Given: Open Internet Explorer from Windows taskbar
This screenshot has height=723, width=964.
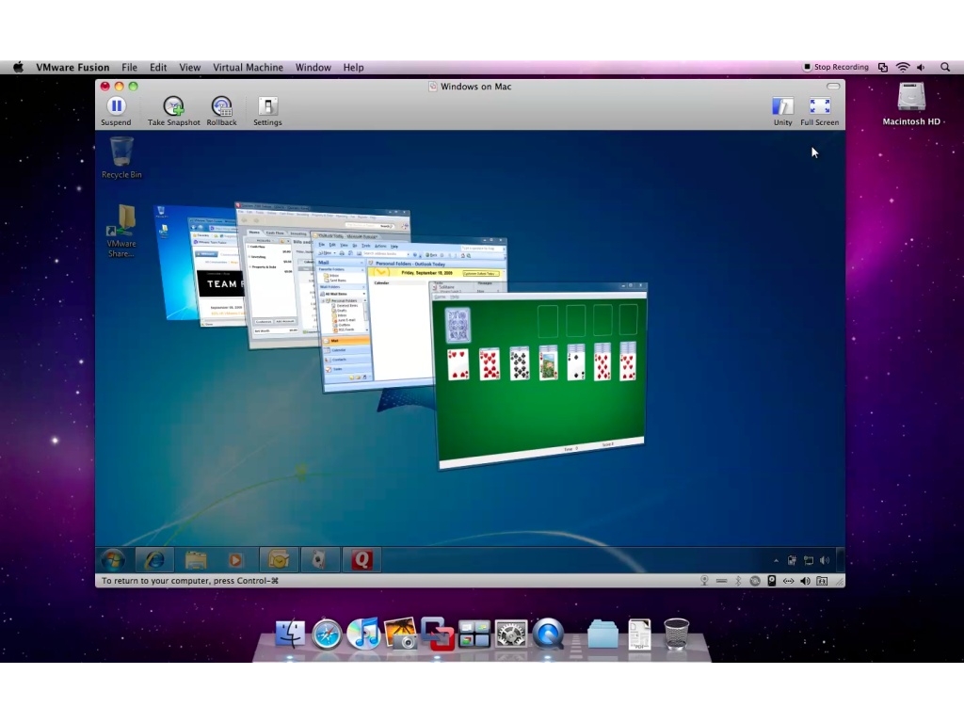Looking at the screenshot, I should click(154, 560).
